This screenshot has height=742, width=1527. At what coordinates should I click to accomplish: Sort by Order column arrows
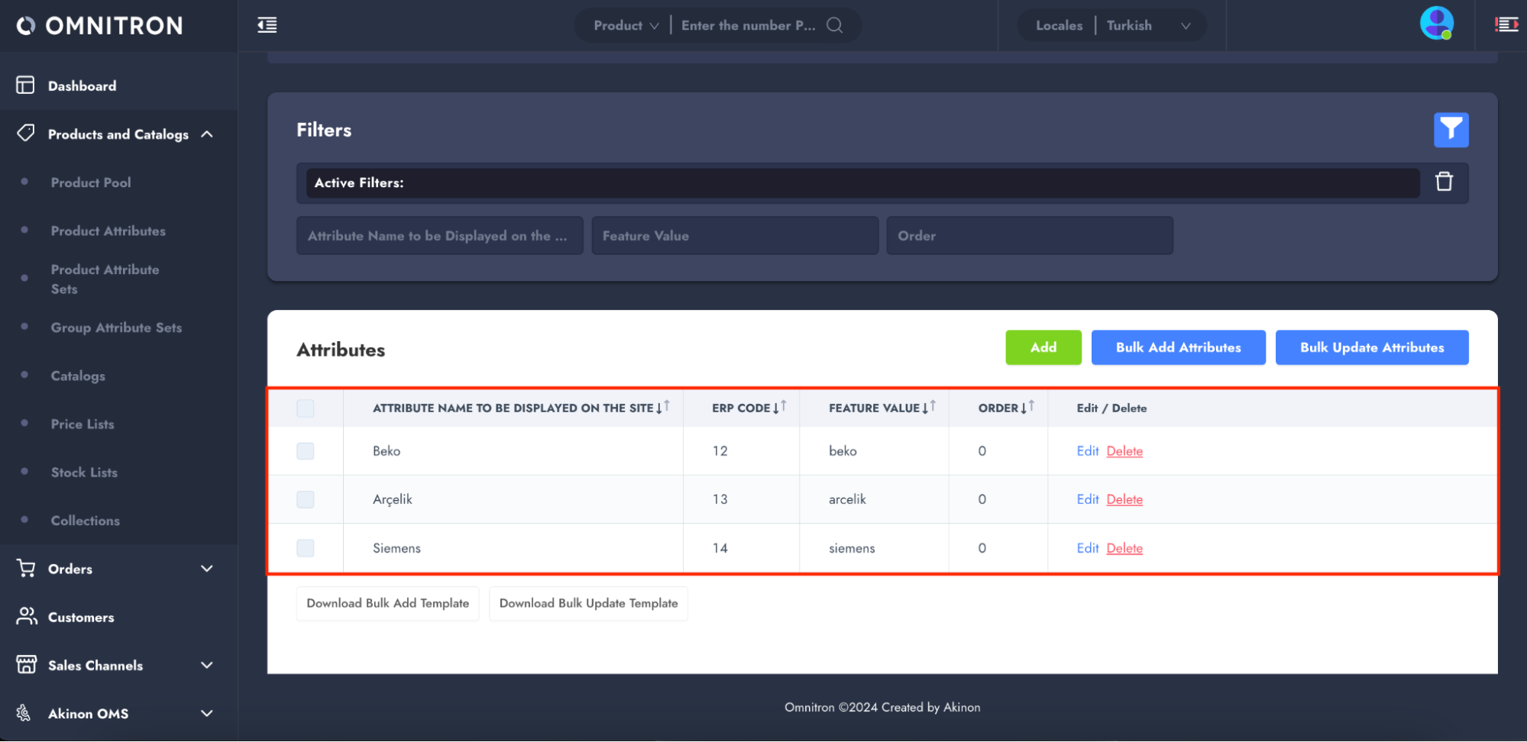[x=1027, y=408]
